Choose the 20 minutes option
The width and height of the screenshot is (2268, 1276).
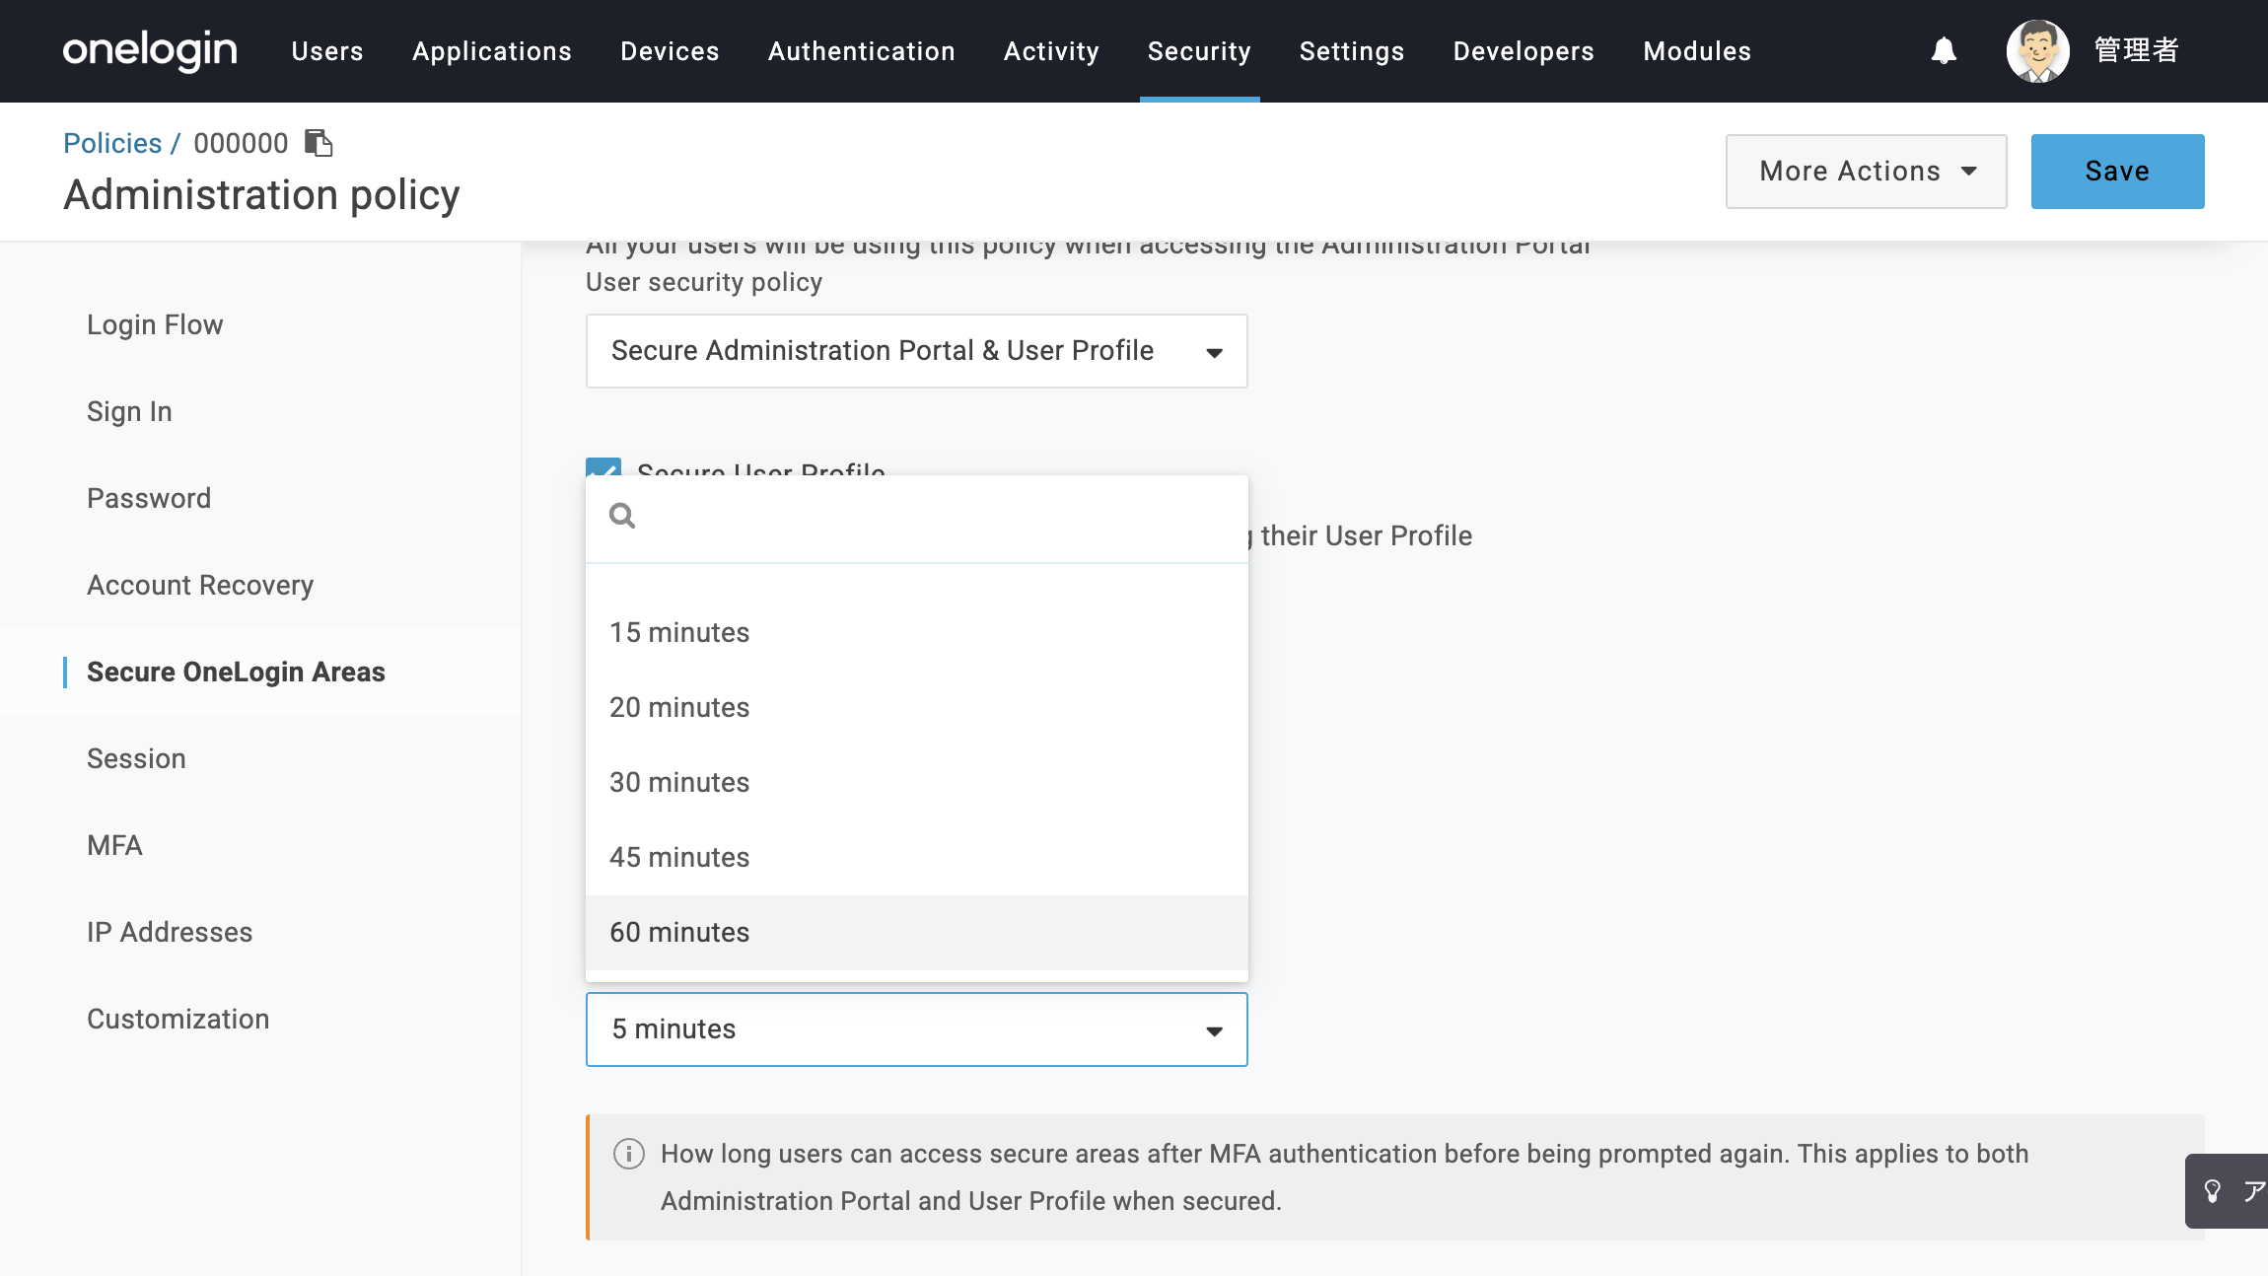click(x=917, y=708)
